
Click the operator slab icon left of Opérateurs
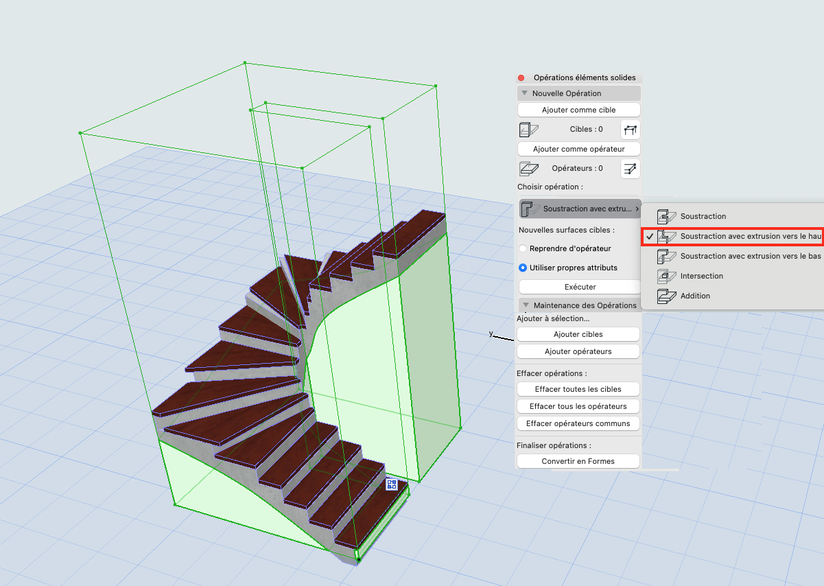(x=528, y=168)
